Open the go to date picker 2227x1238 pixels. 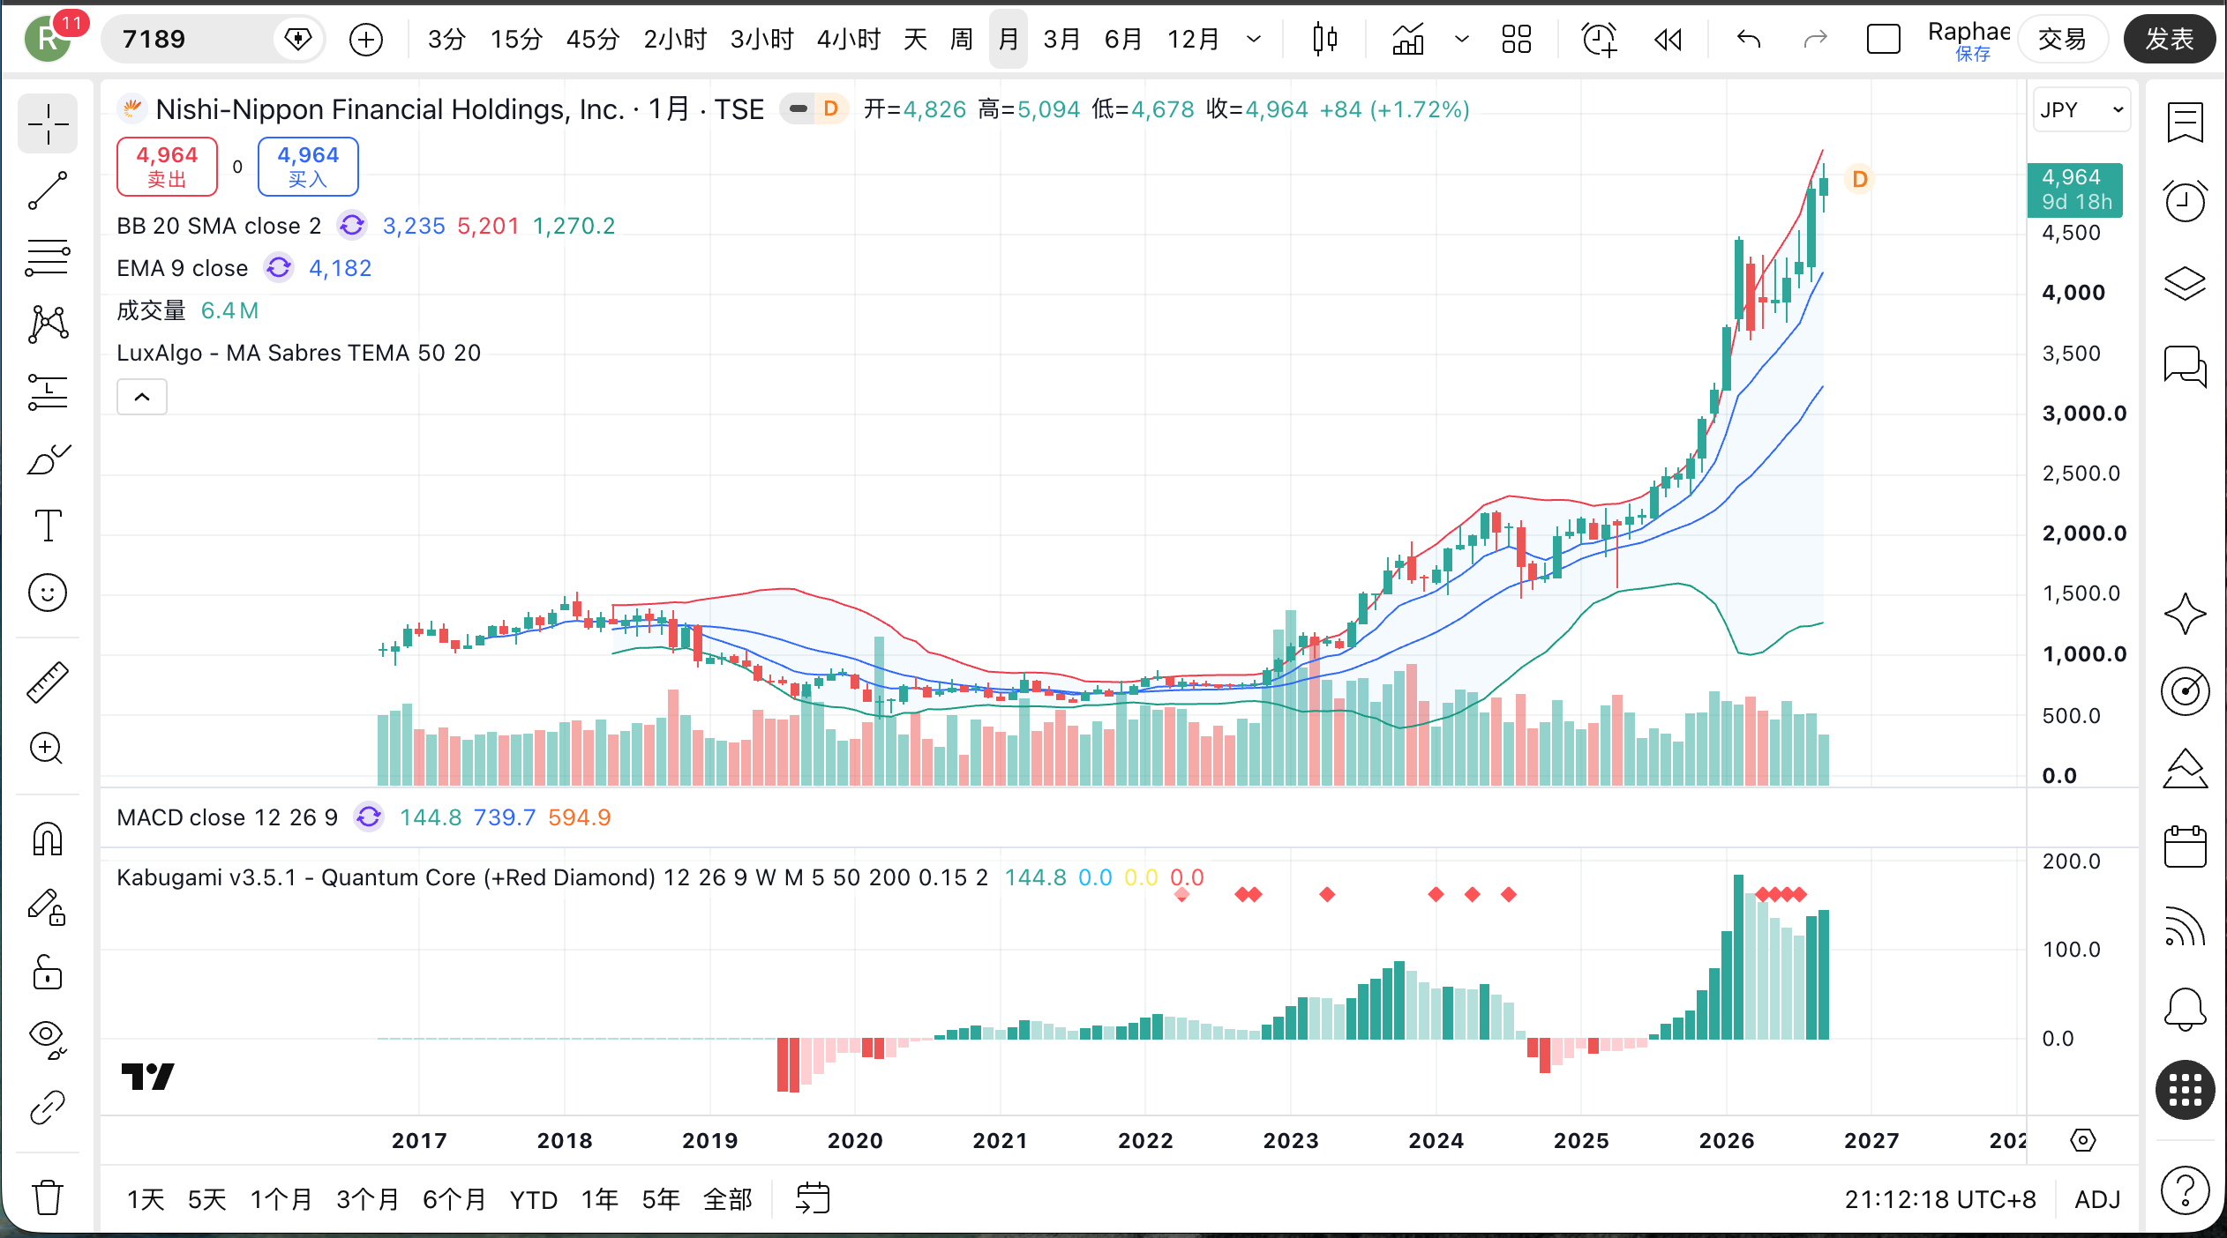[812, 1199]
